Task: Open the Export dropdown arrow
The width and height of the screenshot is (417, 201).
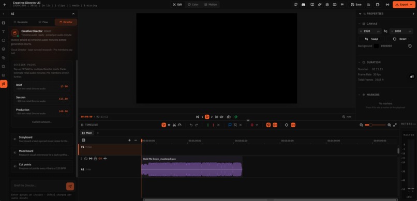Action: tap(411, 5)
